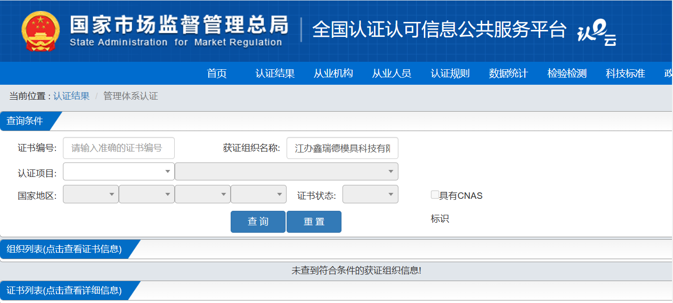This screenshot has height=303, width=673.
Task: Click the 认e云 logo icon
Action: [x=597, y=33]
